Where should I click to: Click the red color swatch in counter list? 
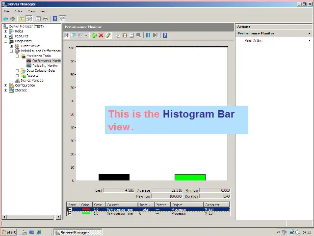(x=86, y=209)
